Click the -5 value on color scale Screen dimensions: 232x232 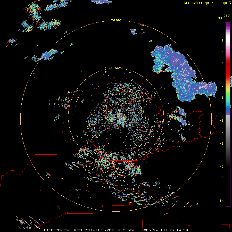tap(221, 167)
